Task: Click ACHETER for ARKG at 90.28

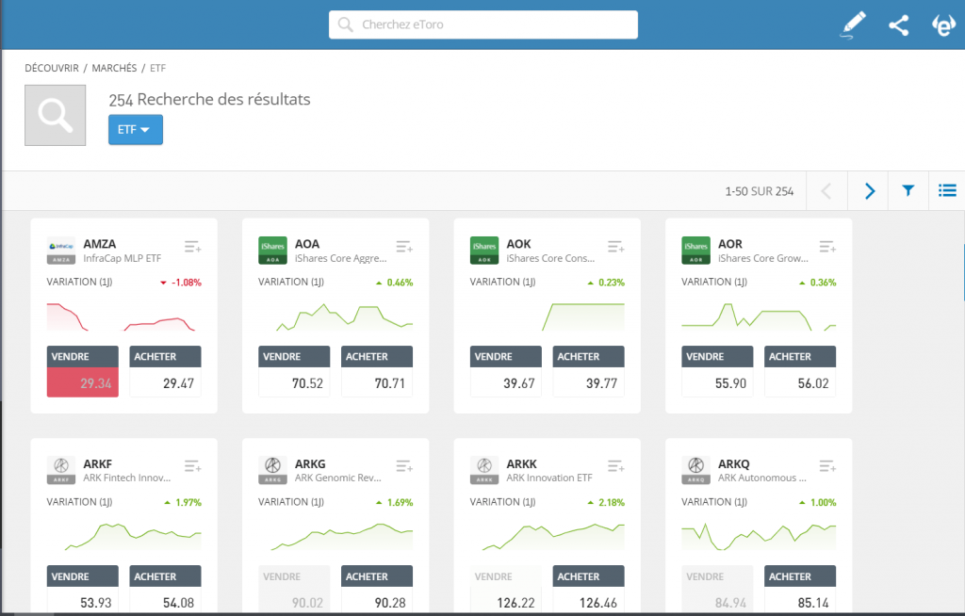Action: coord(377,590)
